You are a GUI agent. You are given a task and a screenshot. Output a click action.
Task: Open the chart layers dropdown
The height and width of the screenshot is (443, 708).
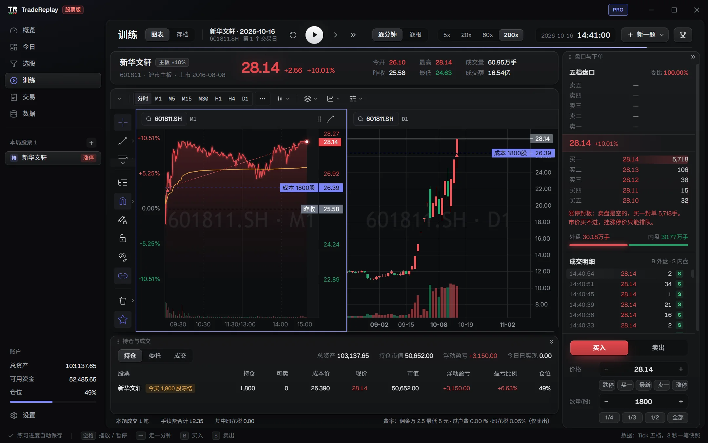pyautogui.click(x=310, y=99)
